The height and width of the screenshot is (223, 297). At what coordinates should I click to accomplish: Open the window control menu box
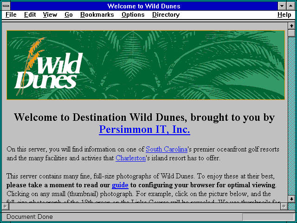click(6, 6)
